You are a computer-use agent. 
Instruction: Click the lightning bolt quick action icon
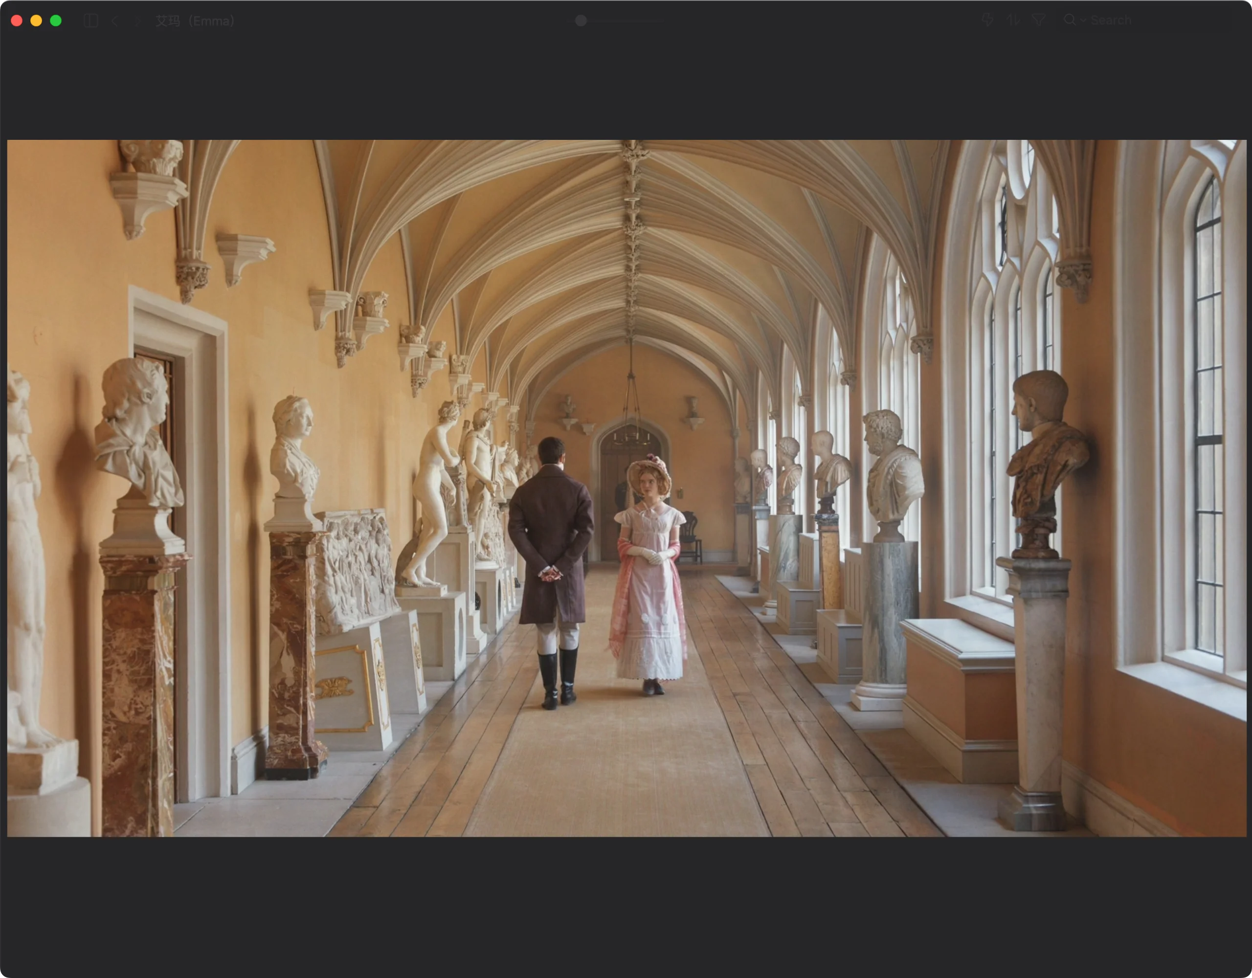pos(987,21)
